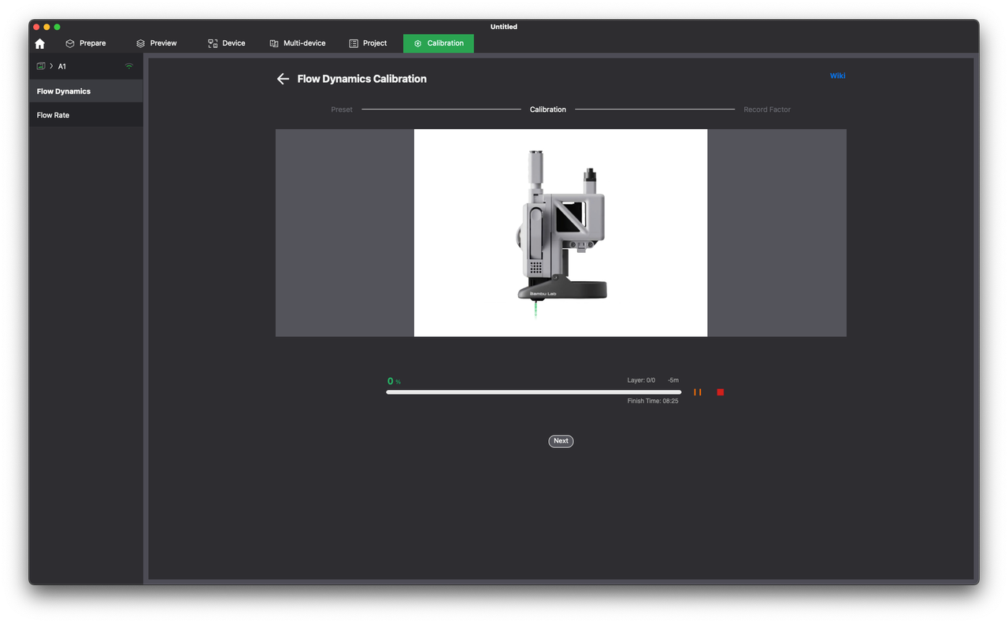The width and height of the screenshot is (1008, 623).
Task: Click the back arrow beside Flow Dynamics Calibration
Action: (x=283, y=79)
